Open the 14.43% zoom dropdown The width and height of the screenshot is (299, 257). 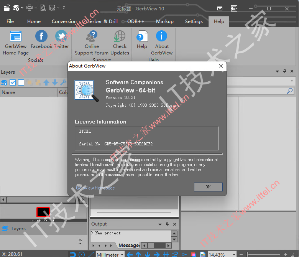coord(234,255)
